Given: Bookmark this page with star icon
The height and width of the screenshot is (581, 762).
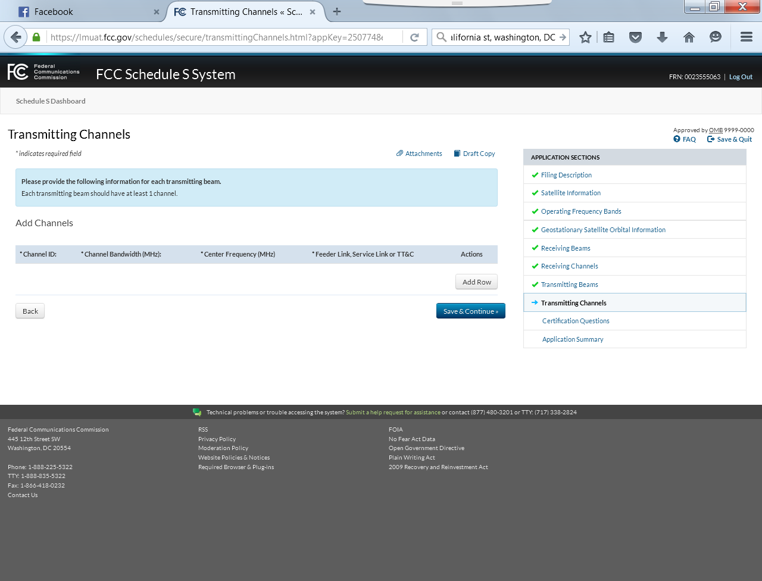Looking at the screenshot, I should tap(585, 37).
